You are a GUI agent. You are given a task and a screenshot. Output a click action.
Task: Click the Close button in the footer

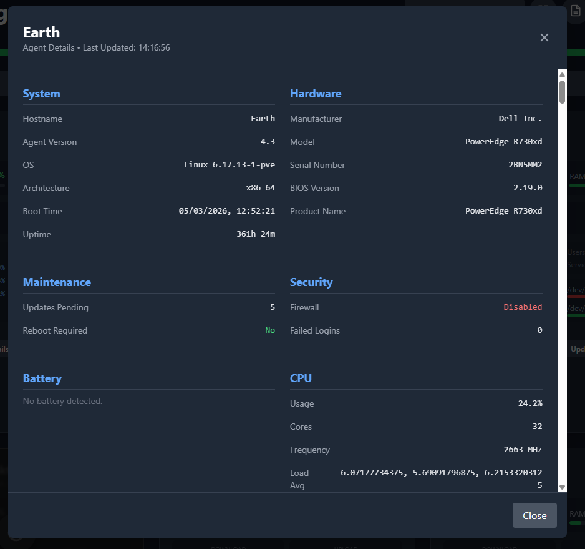(534, 515)
